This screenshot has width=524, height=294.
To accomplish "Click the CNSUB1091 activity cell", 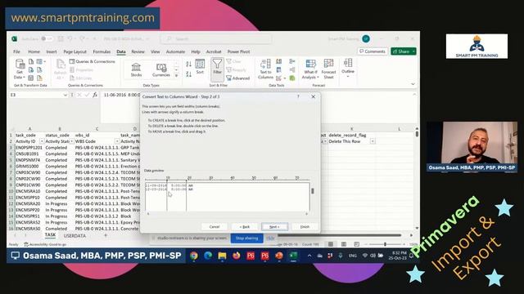I will [29, 154].
